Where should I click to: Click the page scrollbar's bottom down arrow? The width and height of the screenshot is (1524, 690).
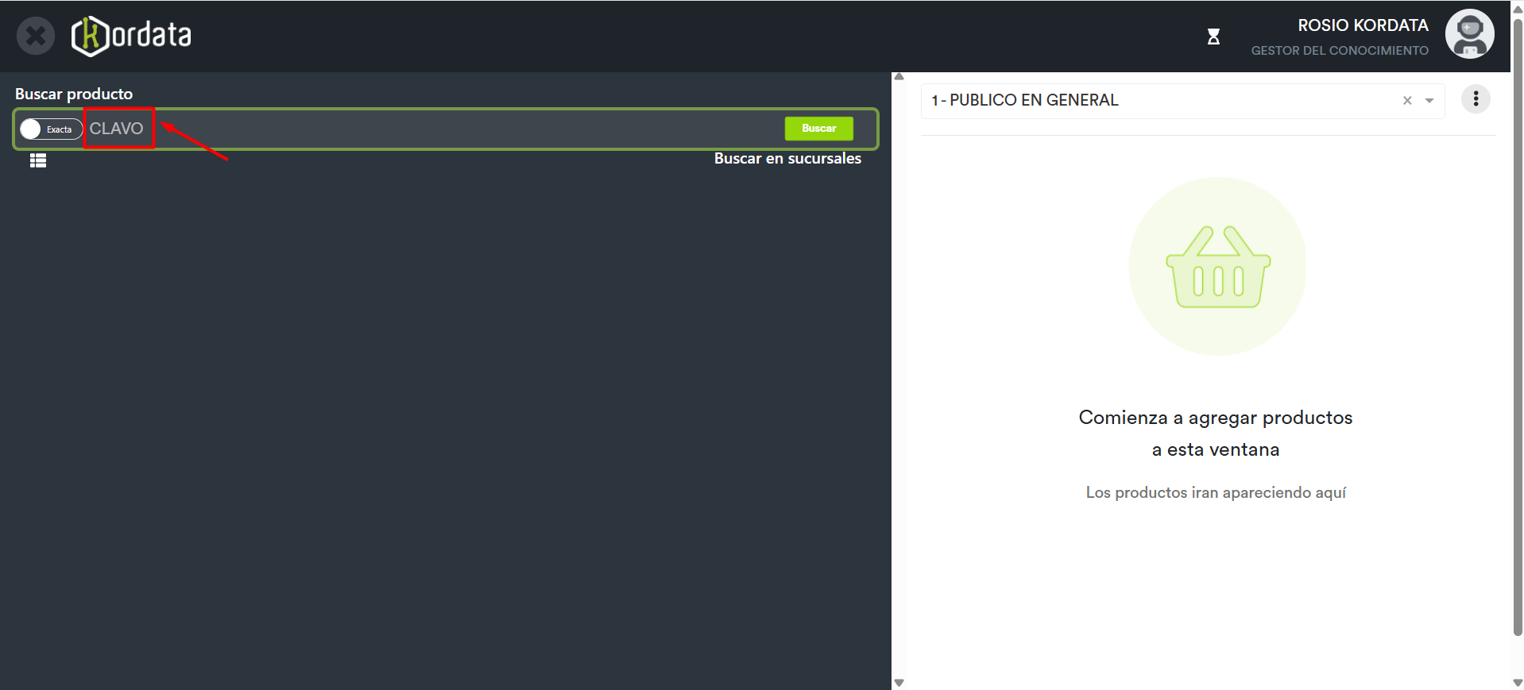(x=1518, y=683)
